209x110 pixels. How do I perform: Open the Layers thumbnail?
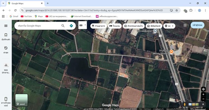[21, 100]
